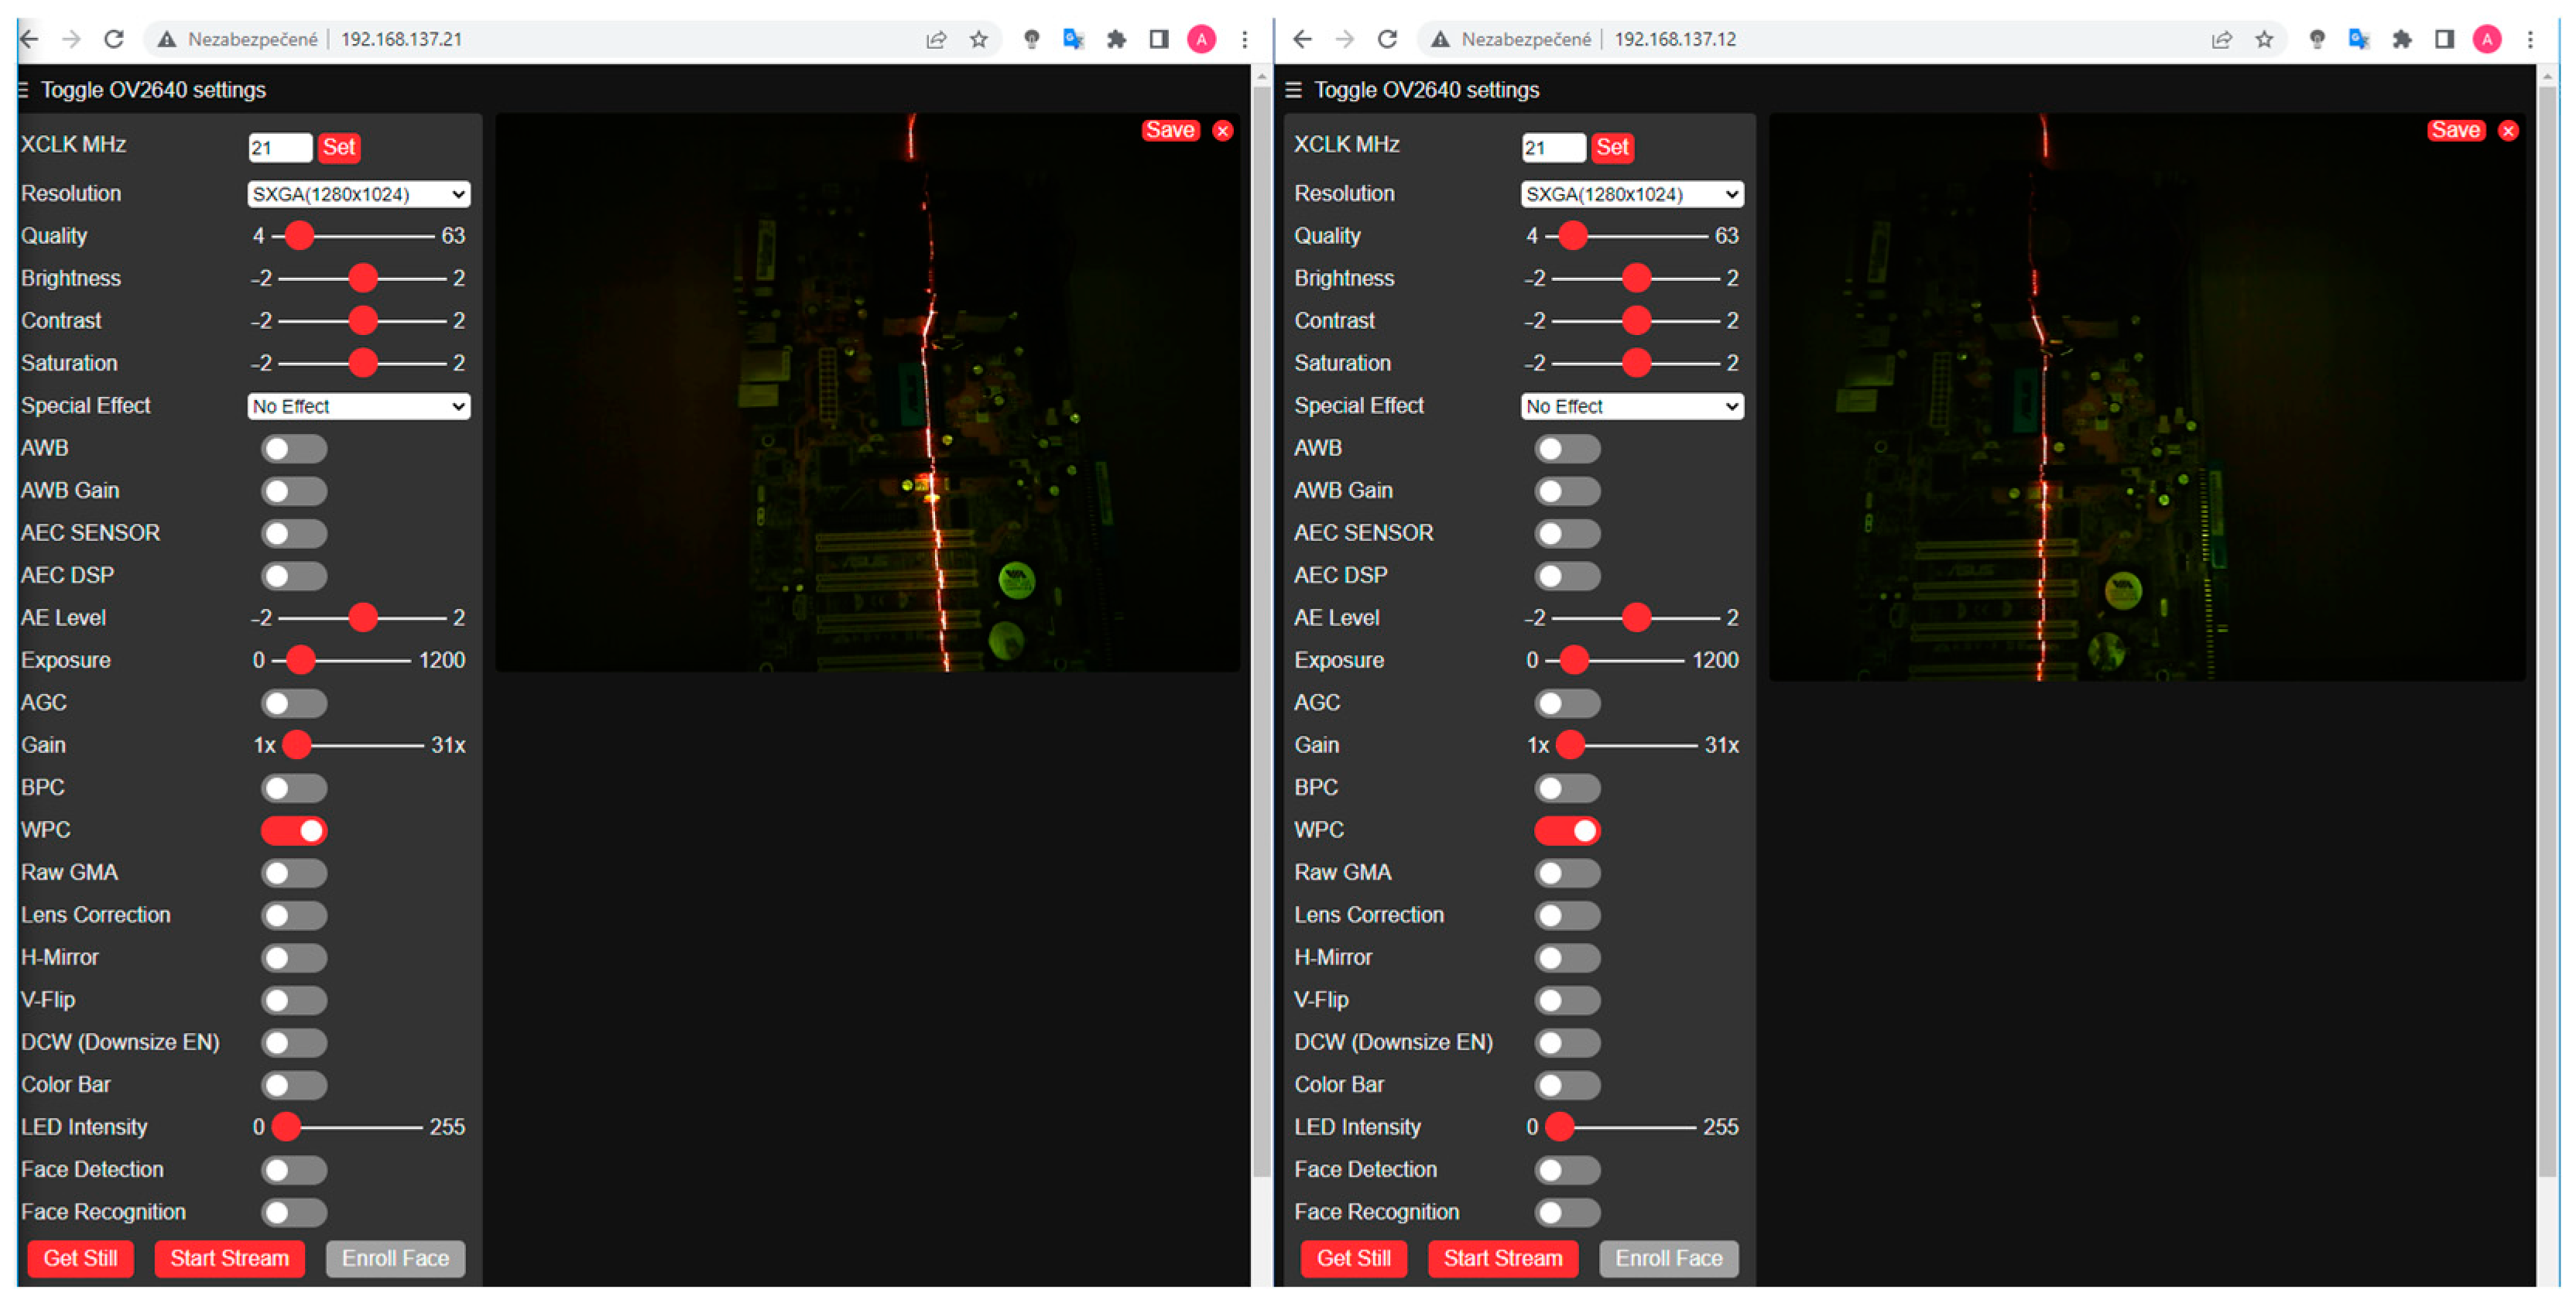
Task: Click the right Toggle OV2640 settings hamburger menu
Action: pos(1293,90)
